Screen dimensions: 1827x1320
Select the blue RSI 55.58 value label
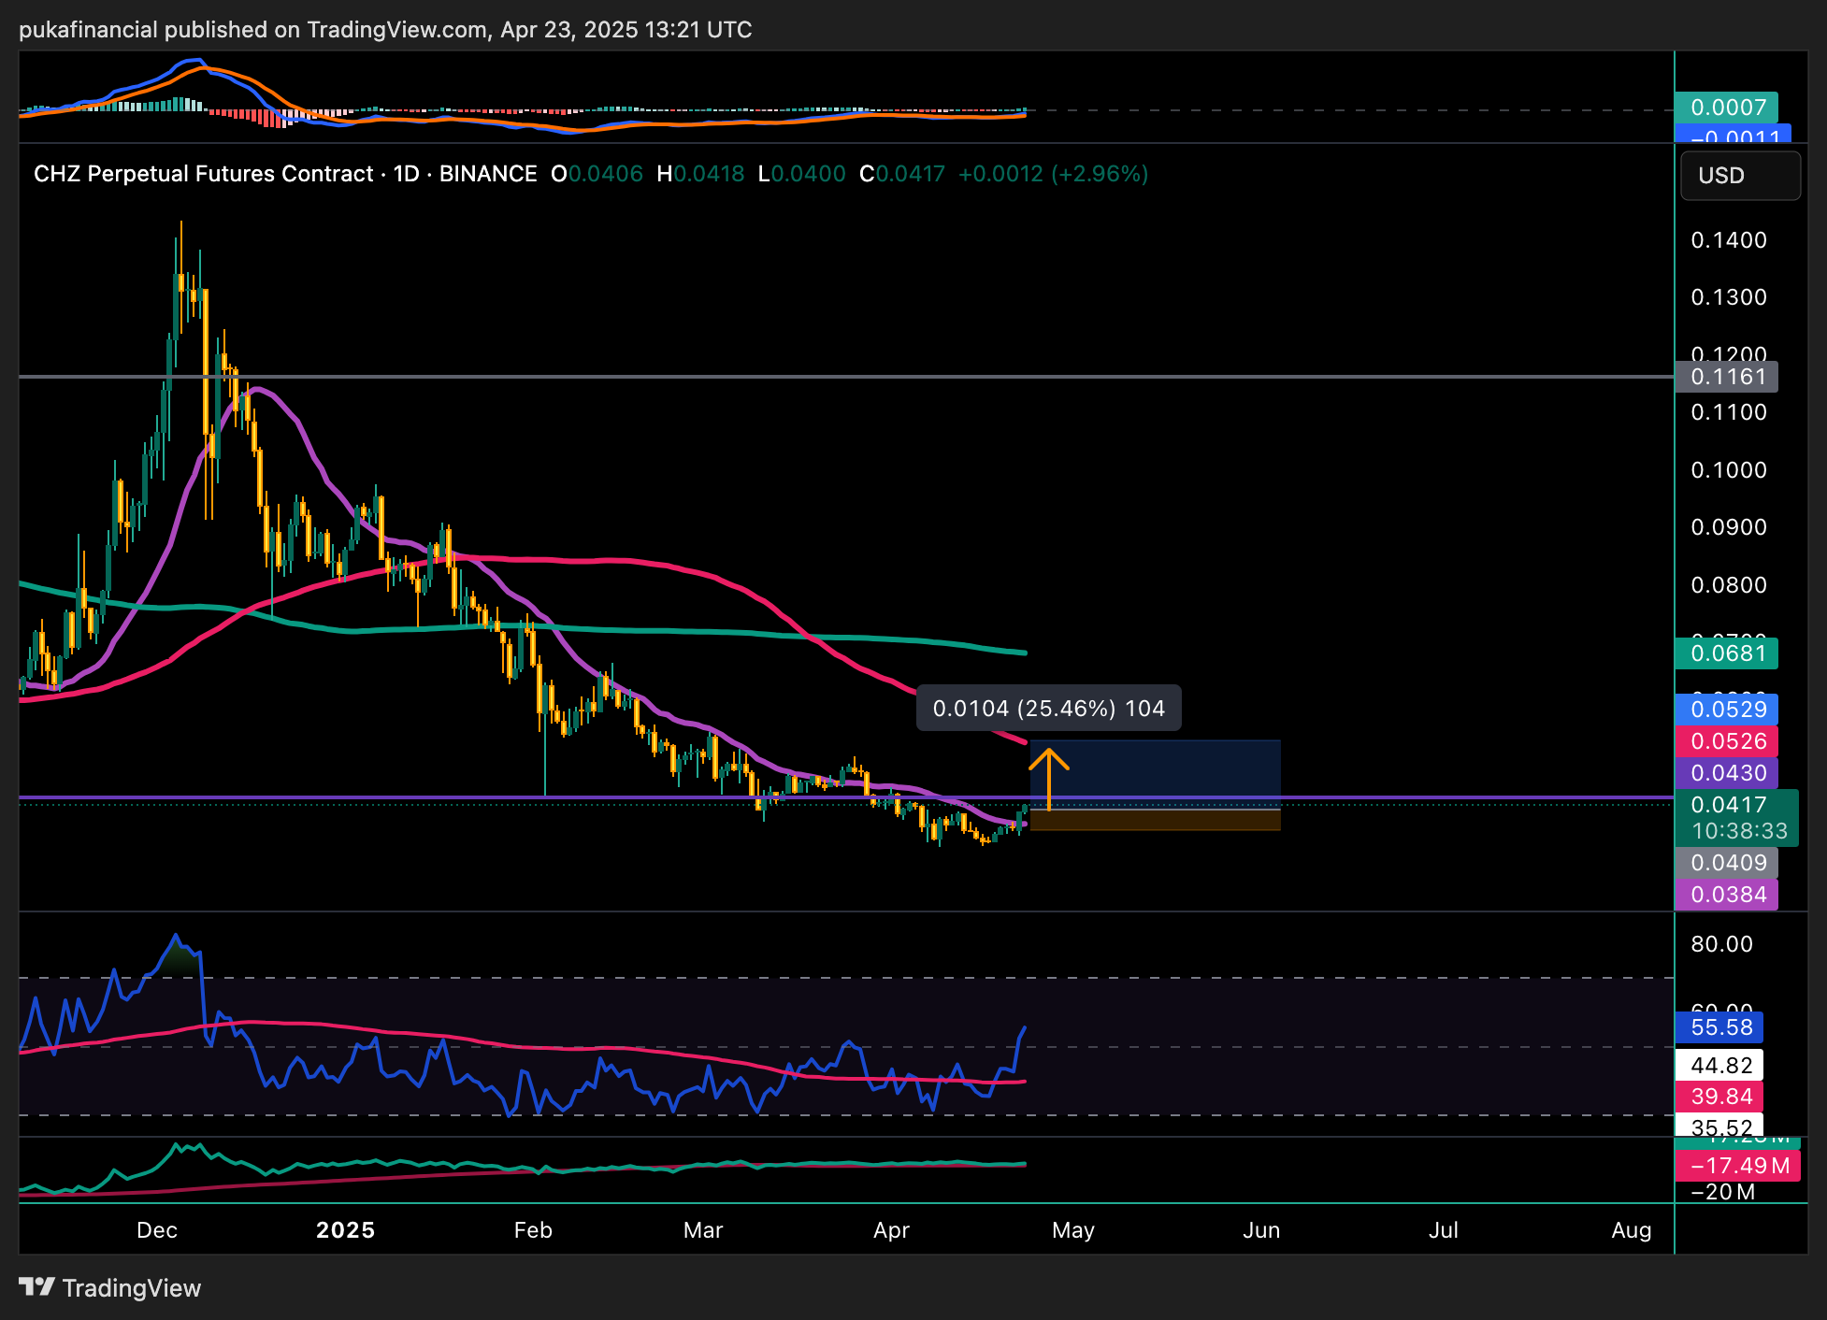1720,1027
